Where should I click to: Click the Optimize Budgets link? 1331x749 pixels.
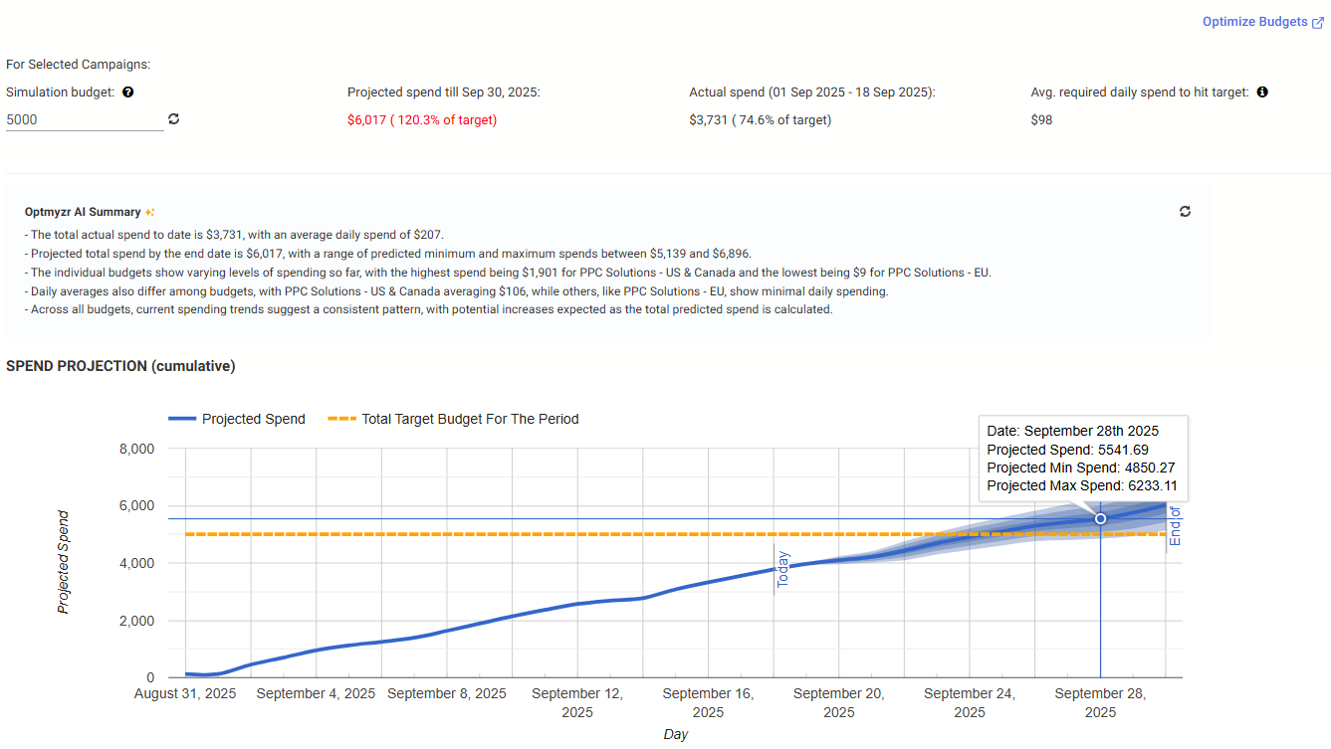[x=1254, y=22]
